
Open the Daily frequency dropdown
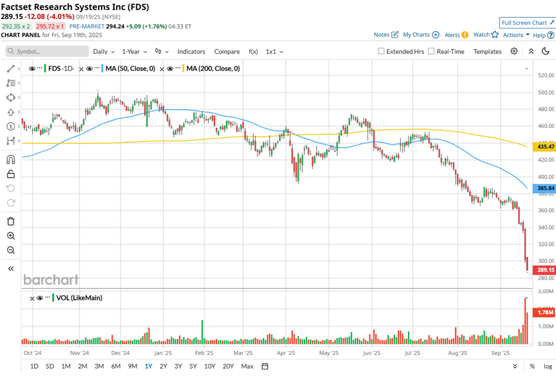[103, 51]
